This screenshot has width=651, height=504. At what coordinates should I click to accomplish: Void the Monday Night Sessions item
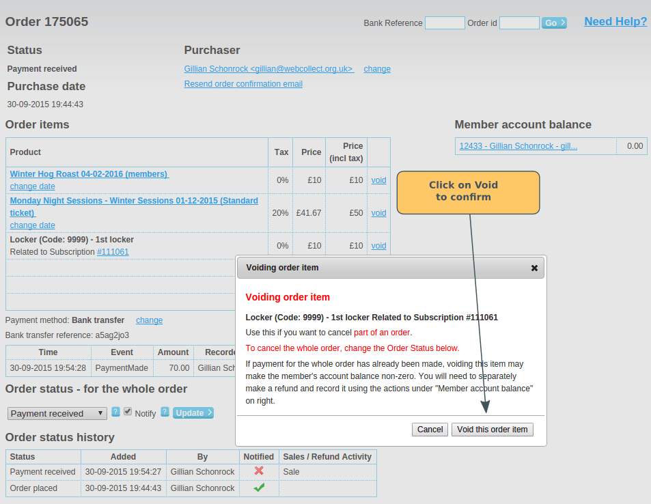tap(378, 213)
